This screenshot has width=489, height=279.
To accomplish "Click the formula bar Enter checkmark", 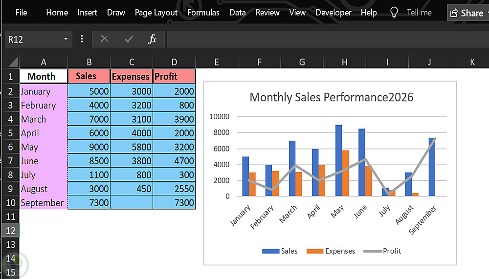I will click(129, 39).
